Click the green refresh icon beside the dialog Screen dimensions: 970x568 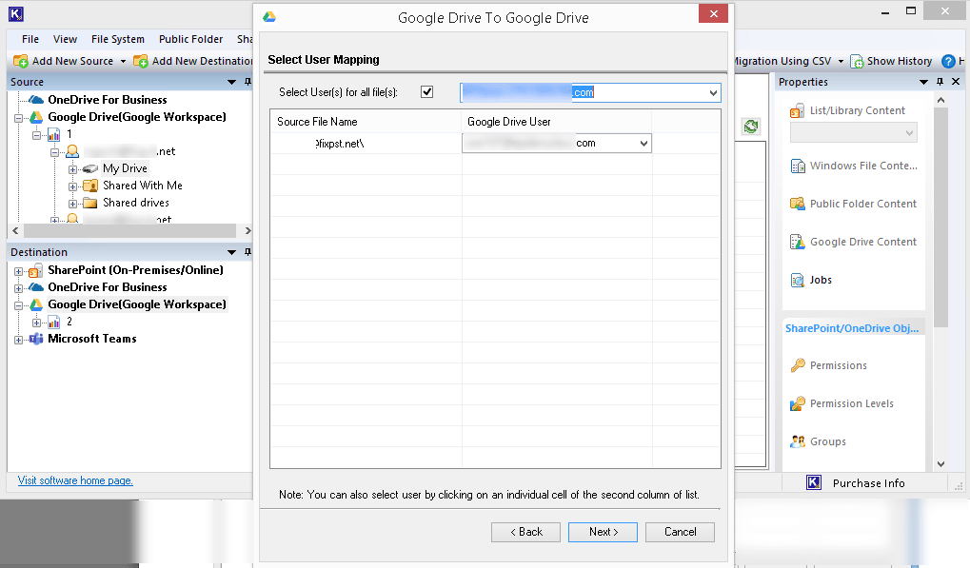(751, 127)
